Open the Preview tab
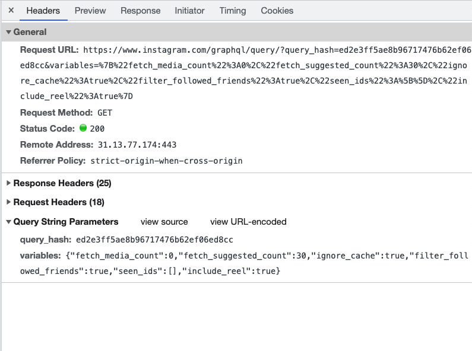The height and width of the screenshot is (351, 472). click(90, 11)
